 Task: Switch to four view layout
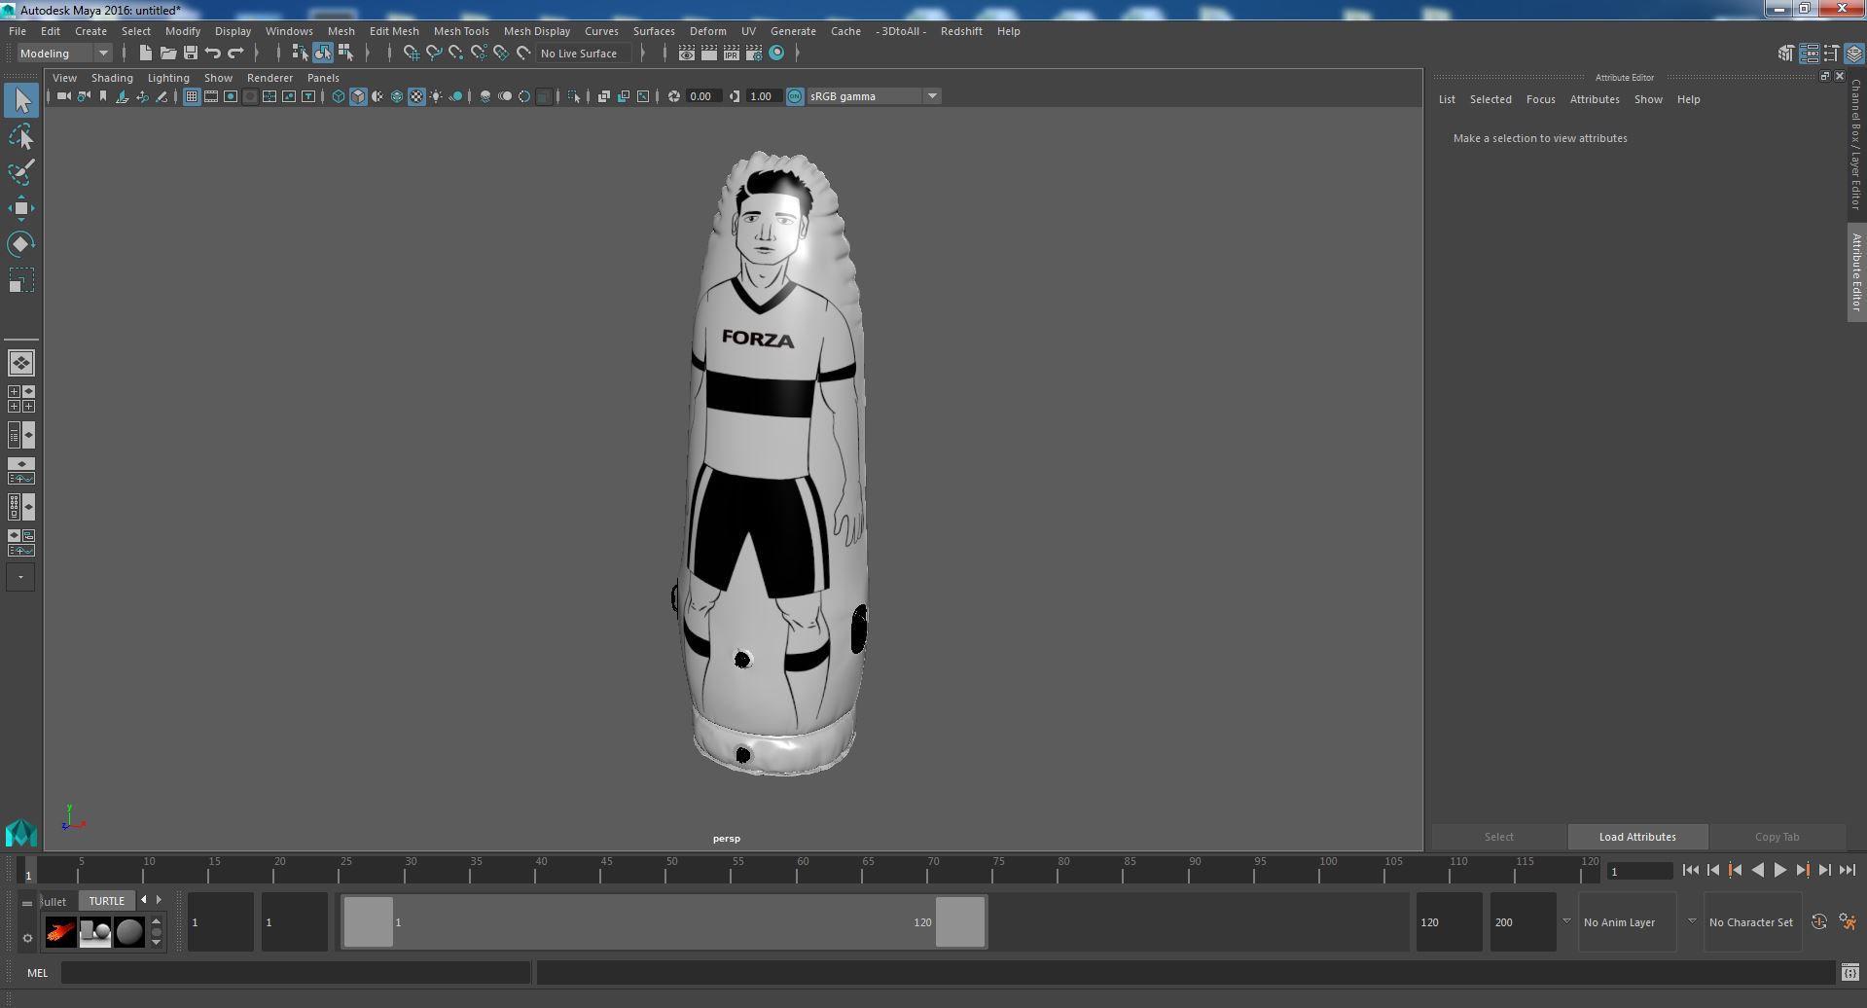click(x=21, y=399)
